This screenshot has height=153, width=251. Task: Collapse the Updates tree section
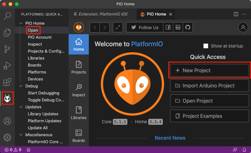[21, 107]
